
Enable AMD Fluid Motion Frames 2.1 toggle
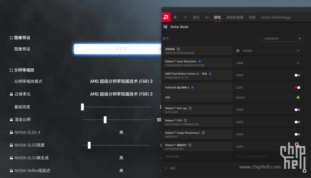[297, 75]
